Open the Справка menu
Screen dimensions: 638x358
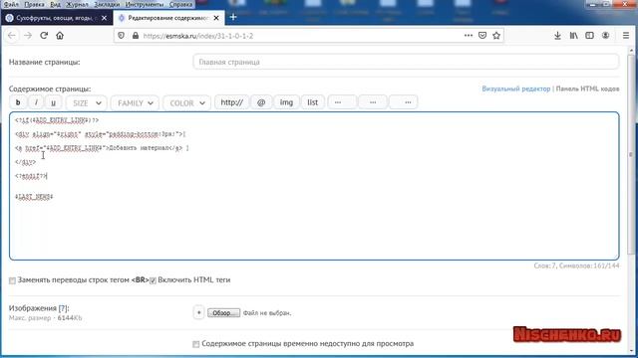(180, 4)
